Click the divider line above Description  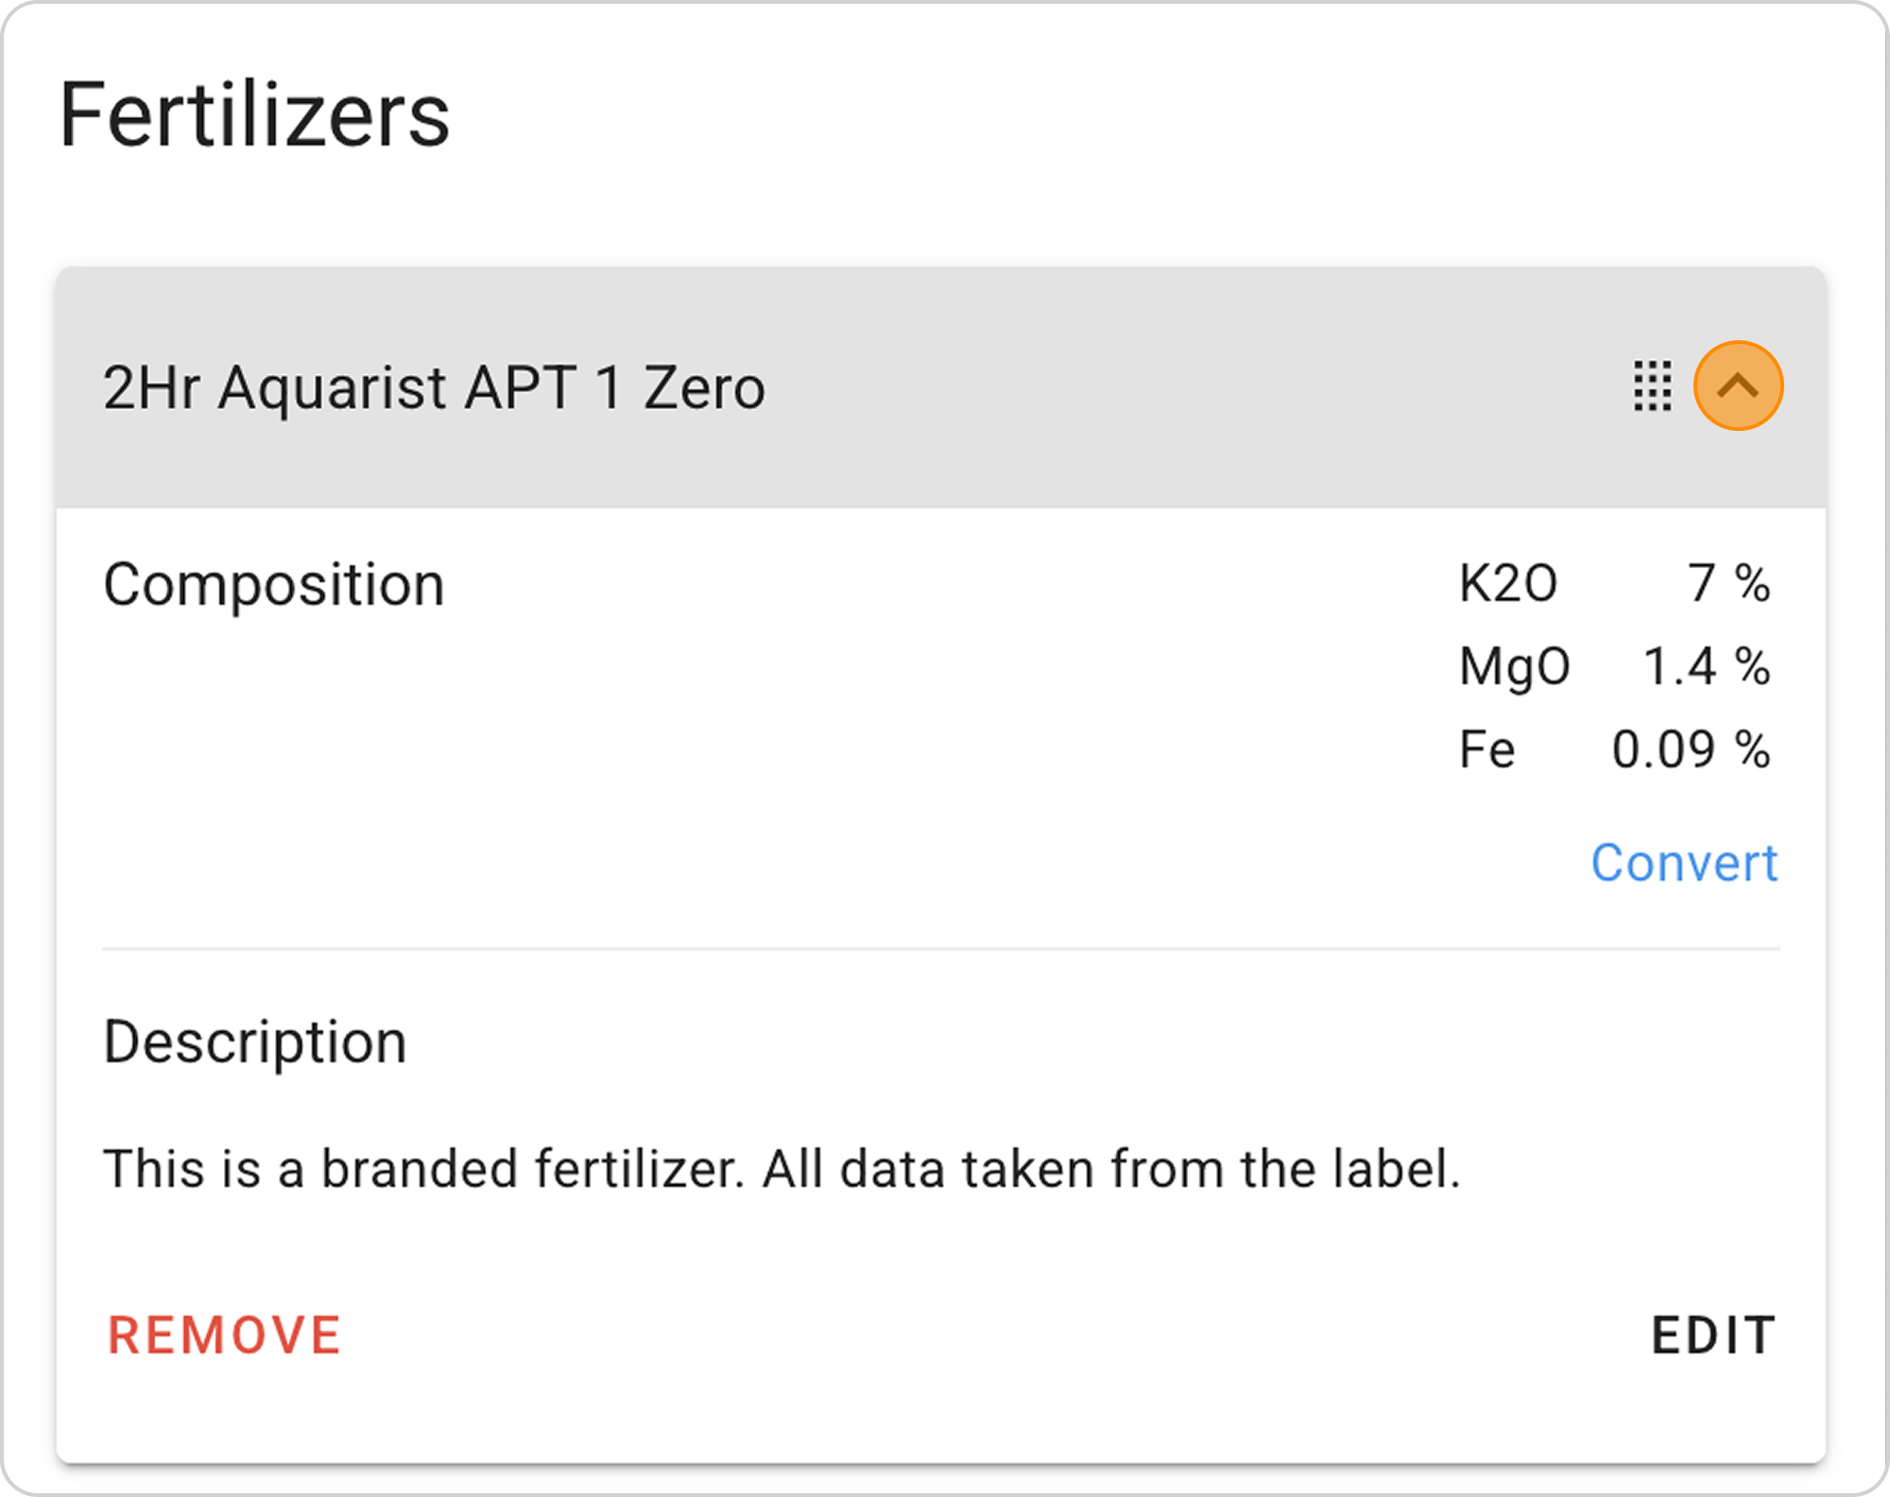click(940, 948)
